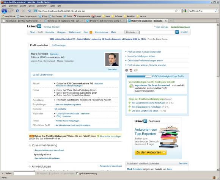Open the NewsClub.de bookmark
The width and height of the screenshot is (220, 180).
(8, 16)
